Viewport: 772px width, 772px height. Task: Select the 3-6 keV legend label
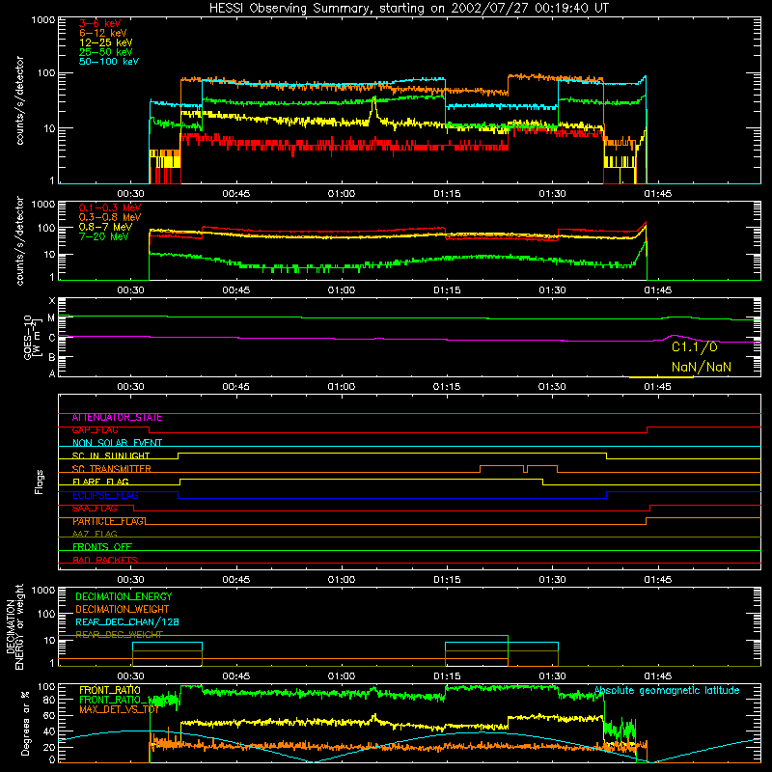[x=100, y=23]
